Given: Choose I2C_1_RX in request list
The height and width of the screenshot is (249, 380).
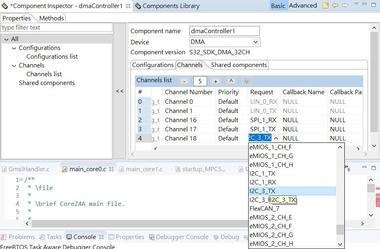Looking at the screenshot, I should [x=263, y=182].
